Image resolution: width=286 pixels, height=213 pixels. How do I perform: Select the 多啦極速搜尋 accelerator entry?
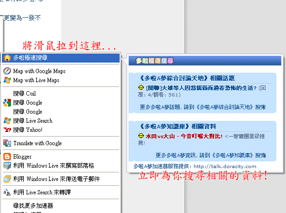[x=61, y=58]
